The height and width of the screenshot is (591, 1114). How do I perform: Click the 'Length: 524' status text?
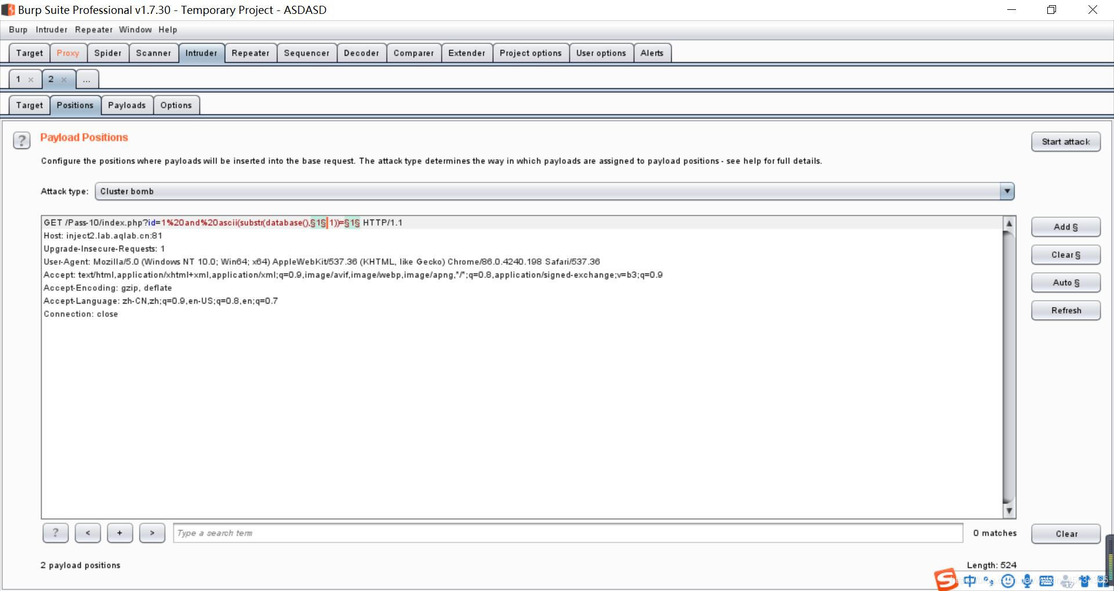pos(992,565)
